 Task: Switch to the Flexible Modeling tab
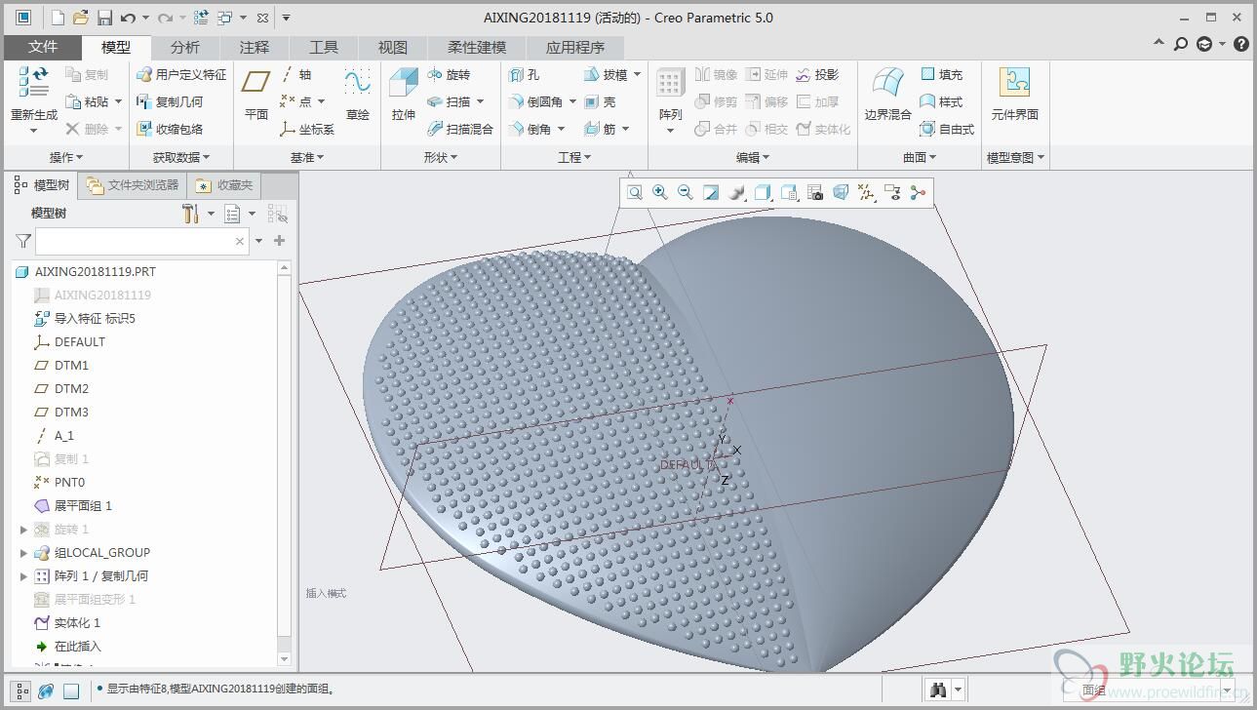click(477, 47)
